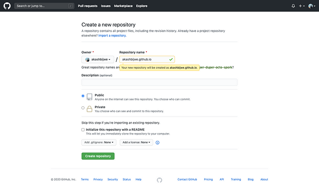Enable Initialize this repository with a README
Screen dimensions: 319x194
[x=83, y=129]
